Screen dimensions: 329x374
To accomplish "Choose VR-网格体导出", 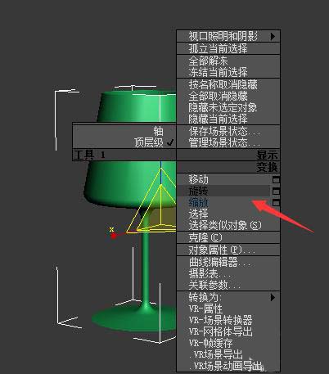I will tap(228, 331).
